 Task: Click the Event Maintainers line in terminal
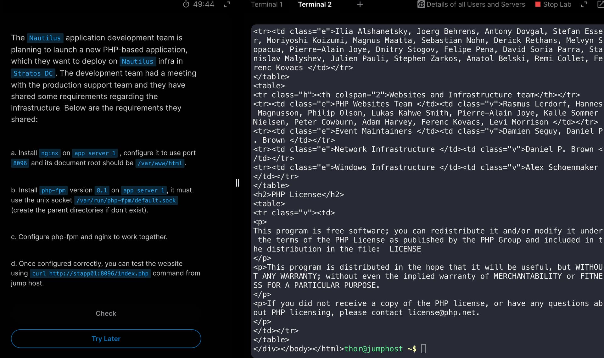pos(428,131)
